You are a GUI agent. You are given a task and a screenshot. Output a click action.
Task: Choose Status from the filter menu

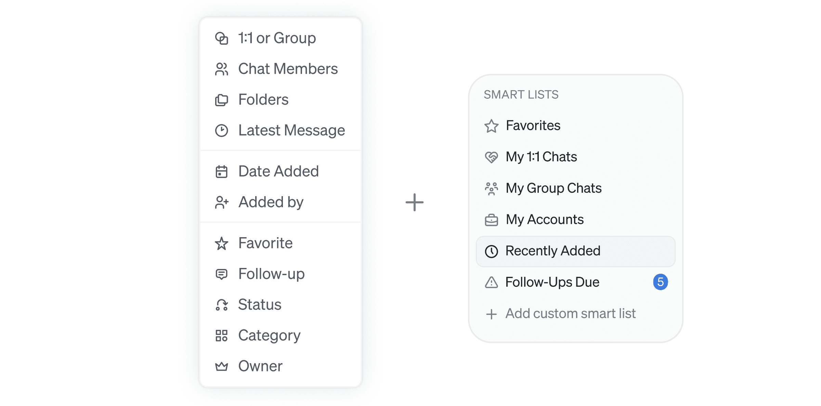pyautogui.click(x=260, y=305)
